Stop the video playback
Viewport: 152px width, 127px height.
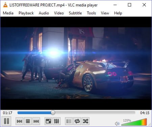click(28, 121)
